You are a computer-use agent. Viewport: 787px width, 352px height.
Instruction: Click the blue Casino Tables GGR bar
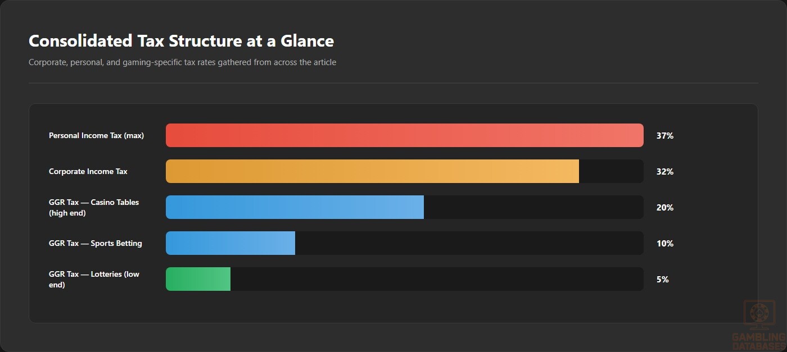[295, 207]
